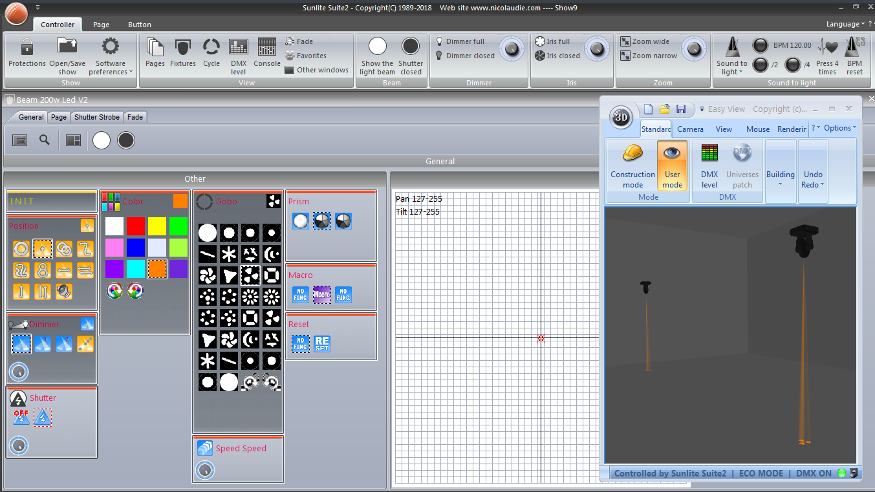Switch to the Page ribbon tab
The height and width of the screenshot is (492, 875).
(101, 25)
